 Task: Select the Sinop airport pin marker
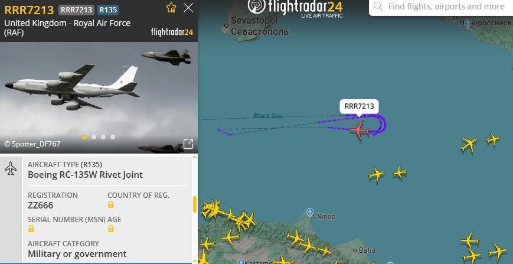(x=310, y=213)
